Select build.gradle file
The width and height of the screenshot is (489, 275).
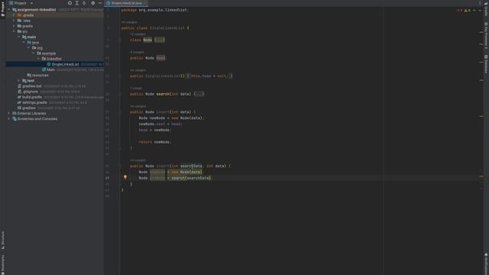(x=32, y=97)
